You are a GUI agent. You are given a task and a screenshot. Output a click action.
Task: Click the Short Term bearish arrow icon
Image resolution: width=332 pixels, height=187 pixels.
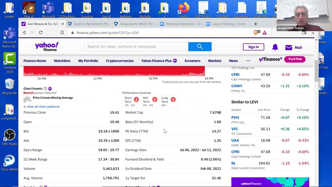click(136, 99)
